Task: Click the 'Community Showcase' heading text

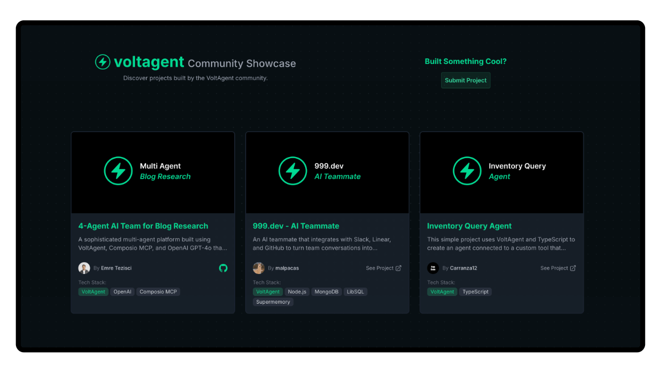Action: pyautogui.click(x=242, y=64)
